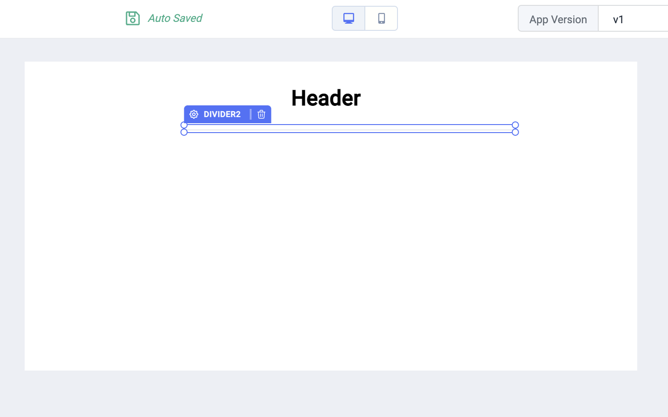Grab the bottom-right resize handle of the divider

[x=516, y=132]
